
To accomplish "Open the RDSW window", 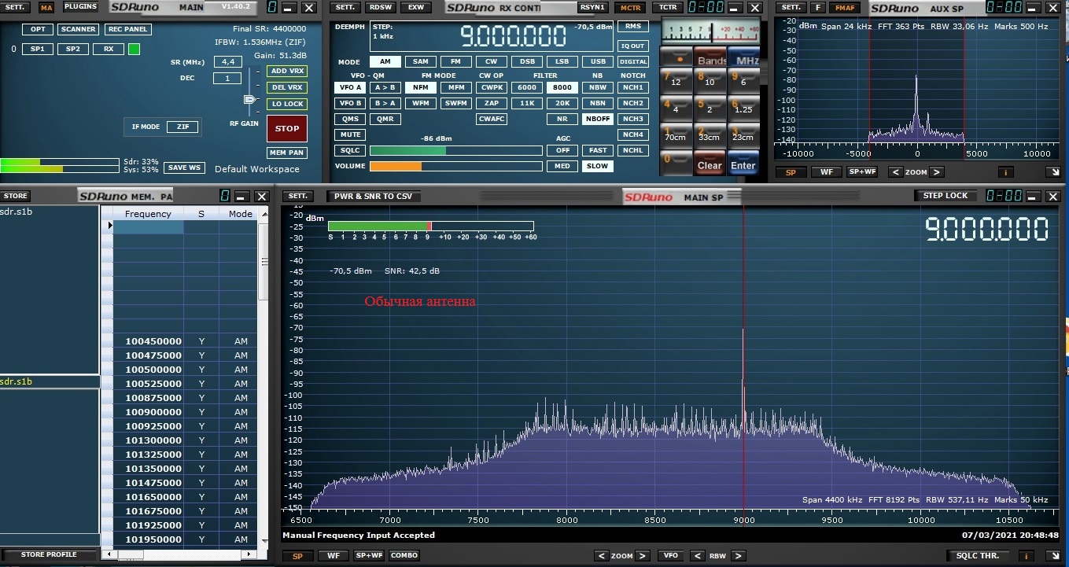I will (381, 7).
